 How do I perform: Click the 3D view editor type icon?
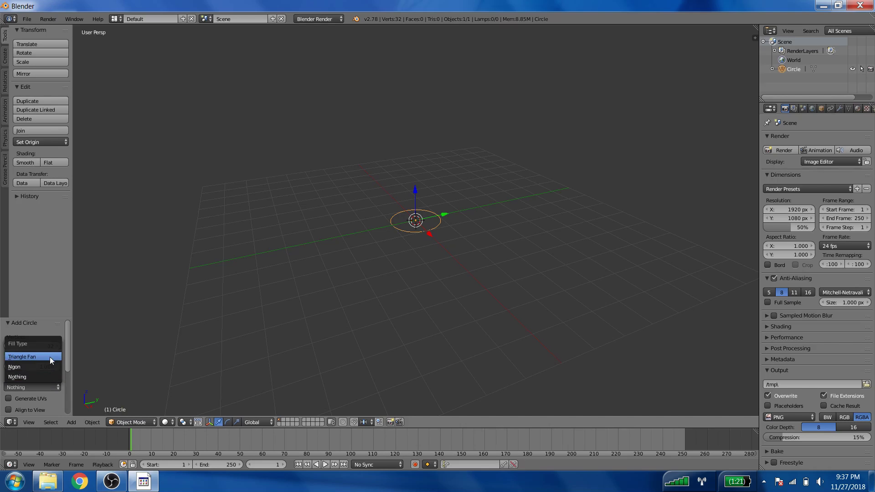pyautogui.click(x=11, y=422)
